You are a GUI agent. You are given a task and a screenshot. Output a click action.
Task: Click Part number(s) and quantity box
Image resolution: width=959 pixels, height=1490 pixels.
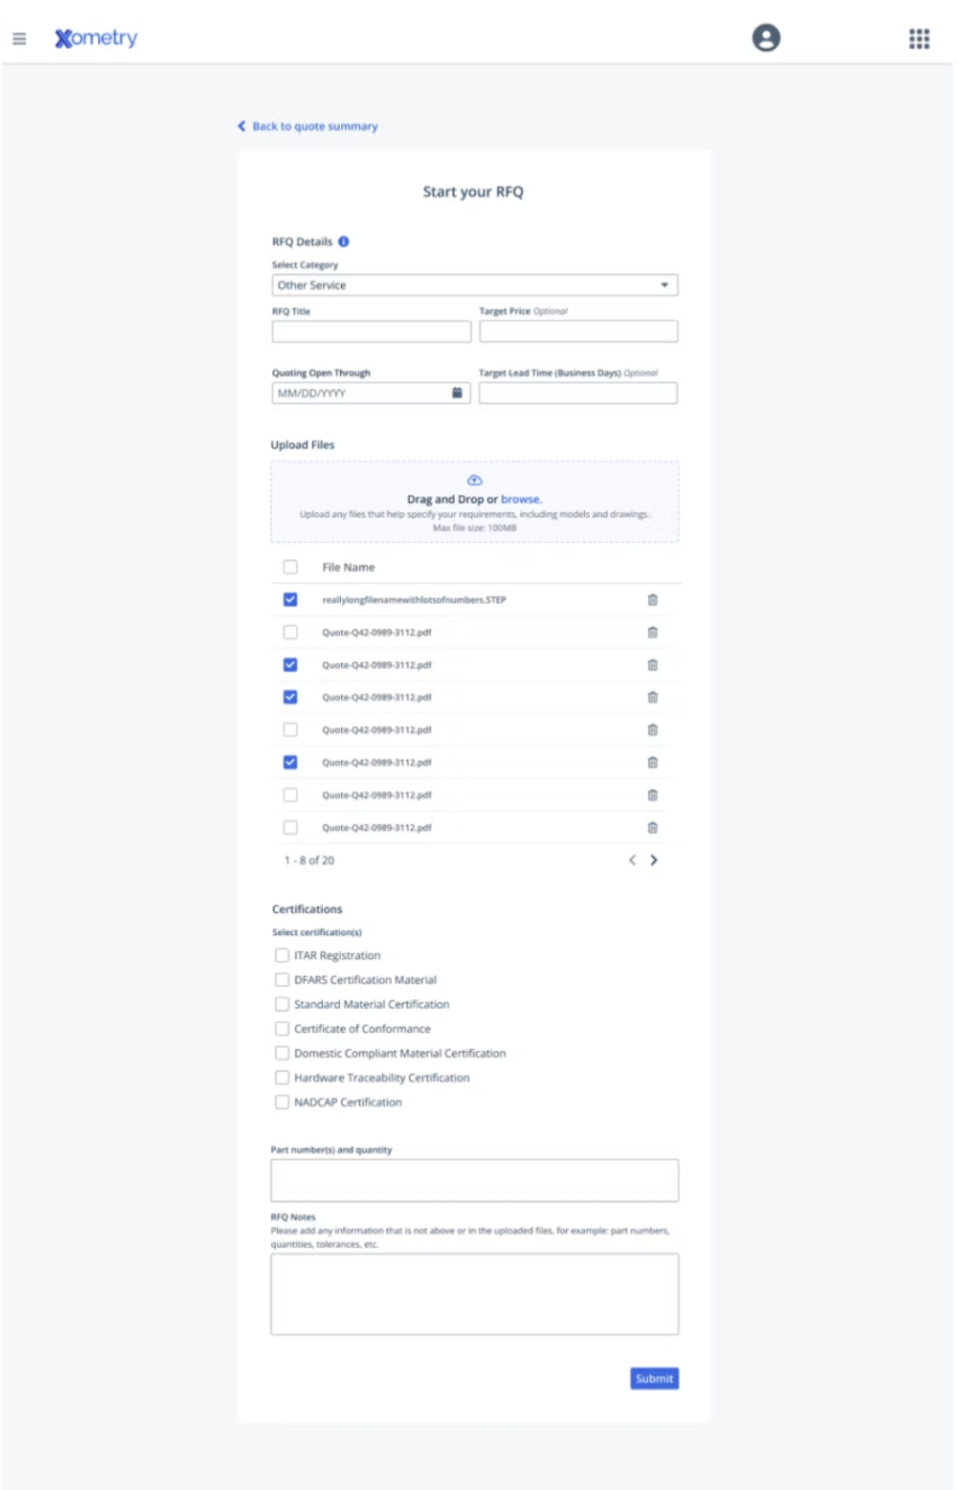point(475,1180)
